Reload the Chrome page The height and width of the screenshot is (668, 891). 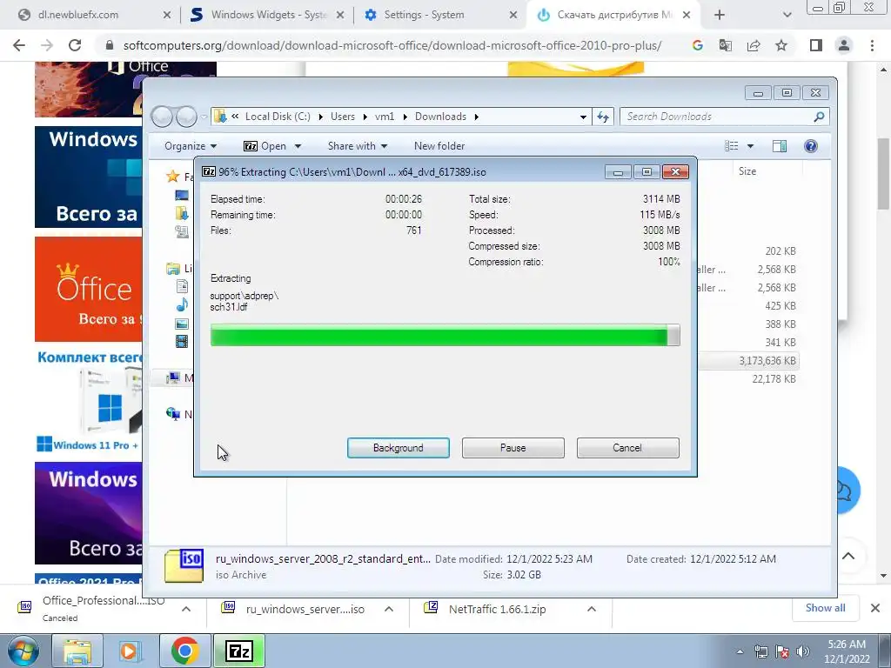(75, 45)
